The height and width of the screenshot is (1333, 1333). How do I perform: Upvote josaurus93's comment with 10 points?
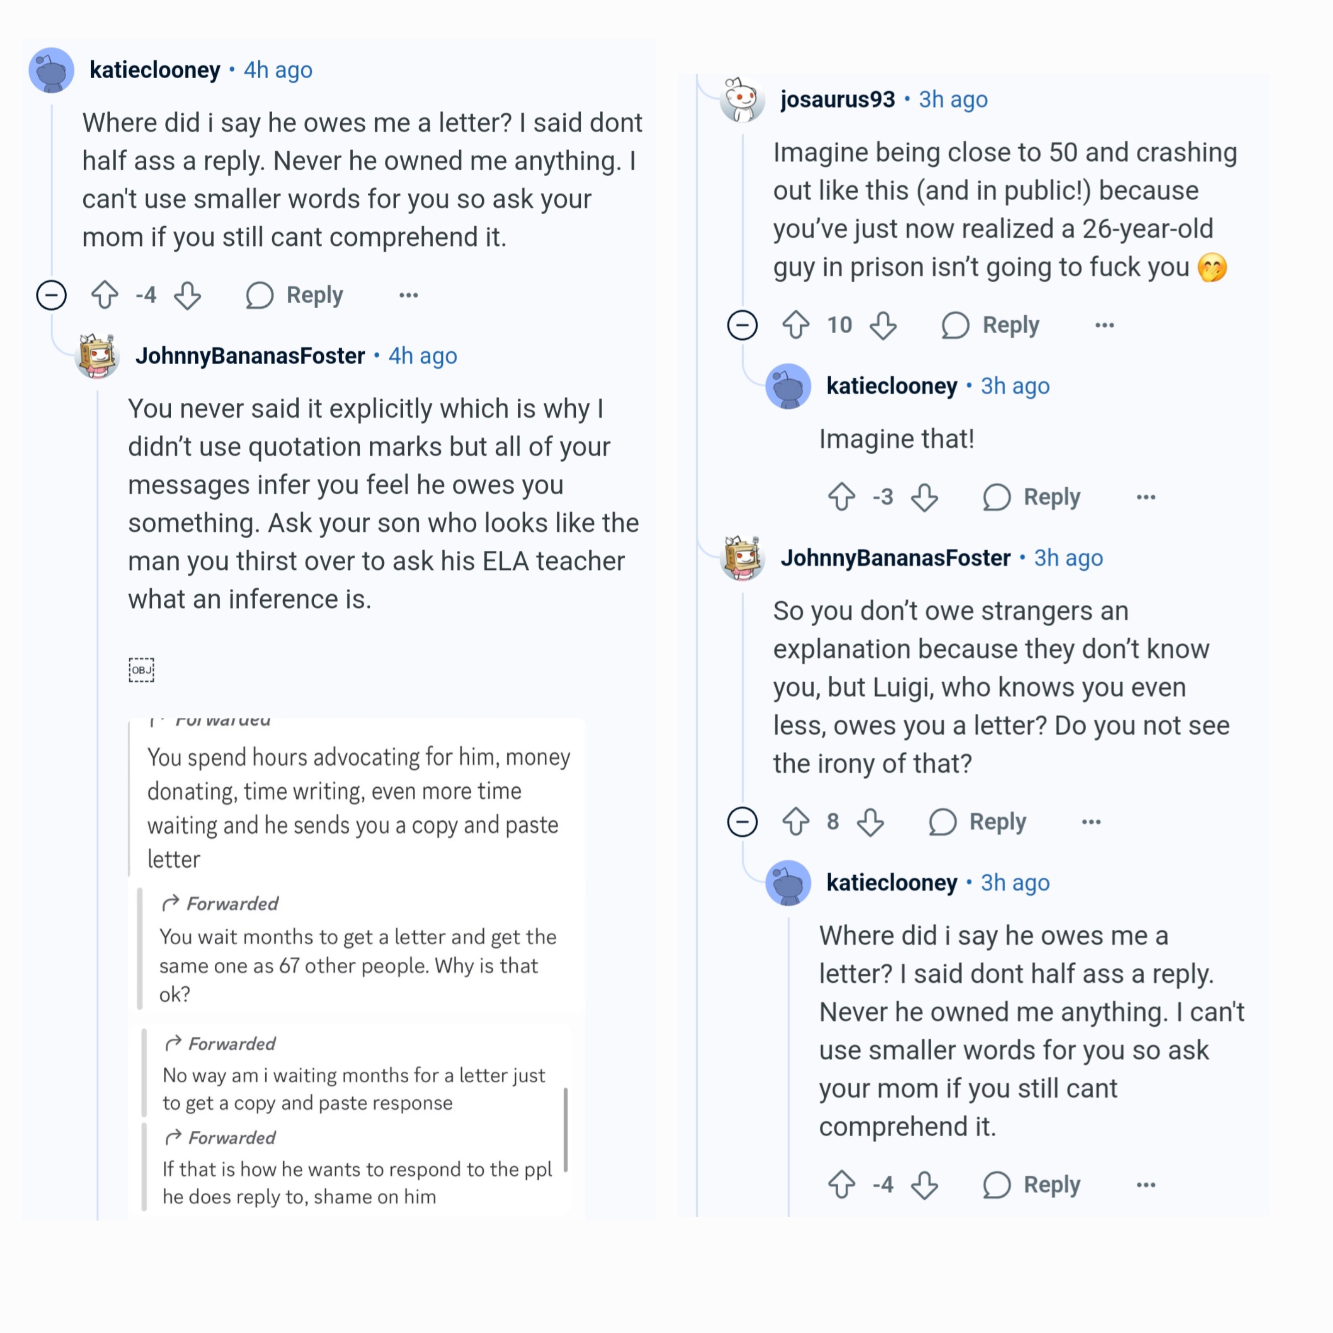pos(796,325)
